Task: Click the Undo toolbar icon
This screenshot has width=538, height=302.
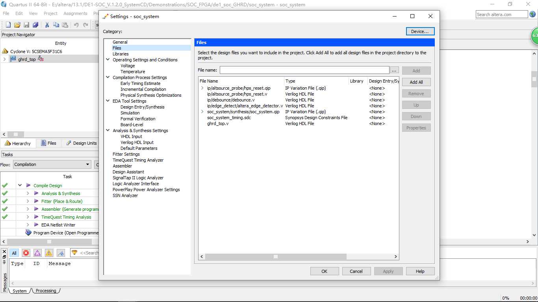Action: (76, 25)
